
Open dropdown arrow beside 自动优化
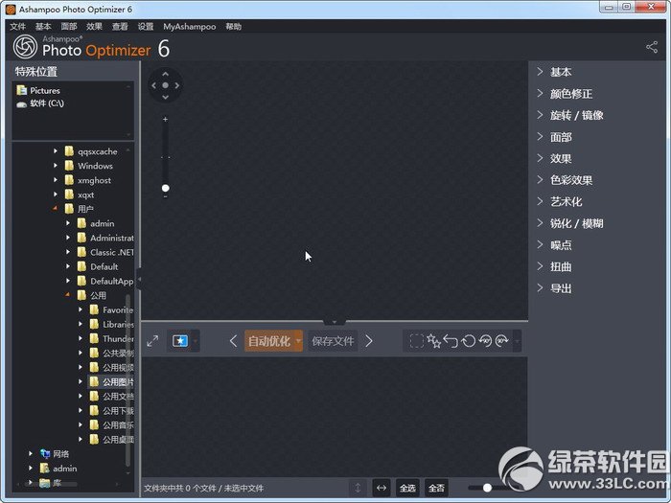tap(298, 341)
